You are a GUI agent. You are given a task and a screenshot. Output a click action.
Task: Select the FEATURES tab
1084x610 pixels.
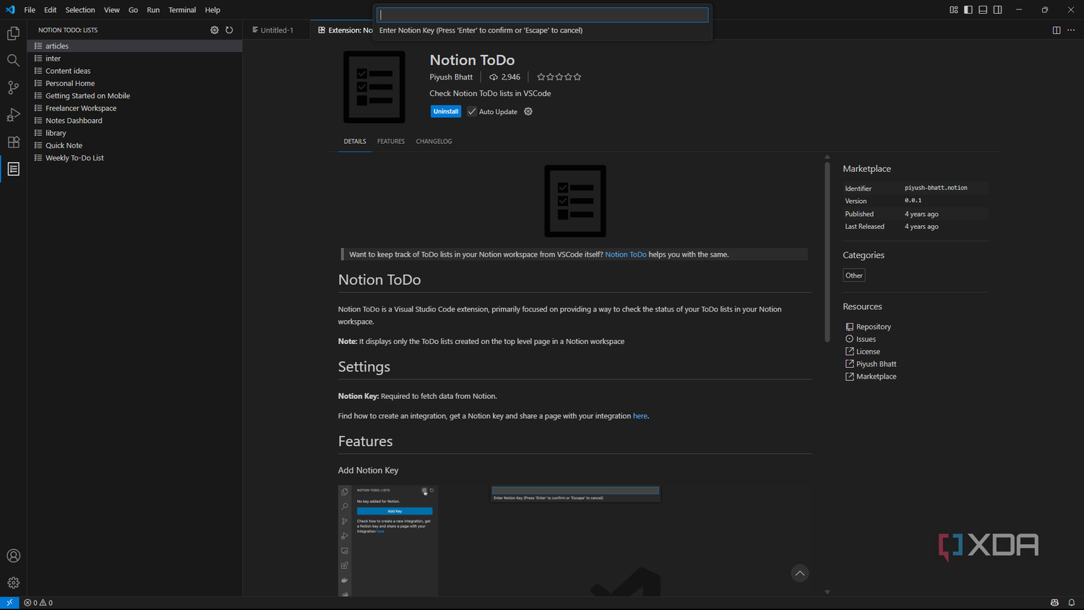click(x=391, y=142)
